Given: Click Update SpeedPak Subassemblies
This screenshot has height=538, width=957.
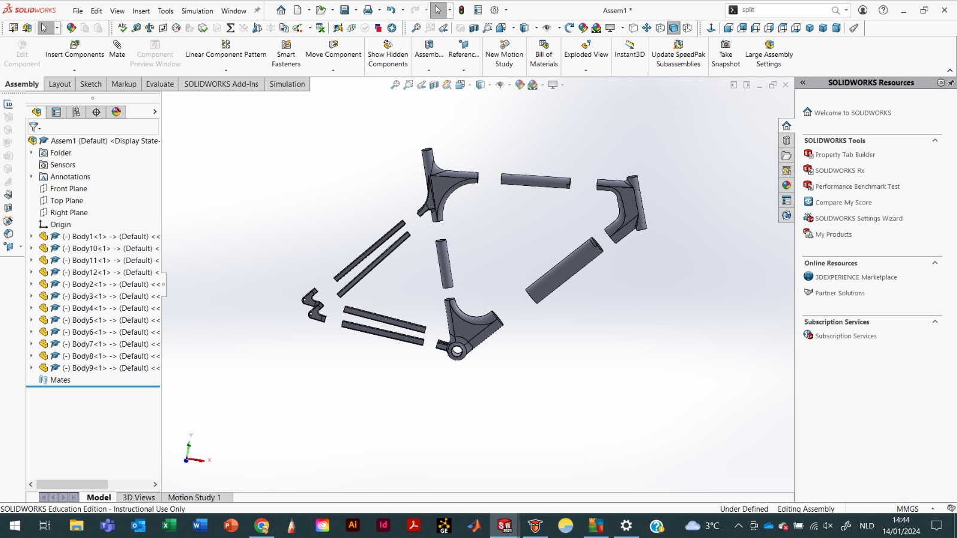Looking at the screenshot, I should 678,54.
